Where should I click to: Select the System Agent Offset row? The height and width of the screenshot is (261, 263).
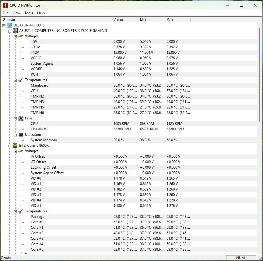pyautogui.click(x=143, y=173)
